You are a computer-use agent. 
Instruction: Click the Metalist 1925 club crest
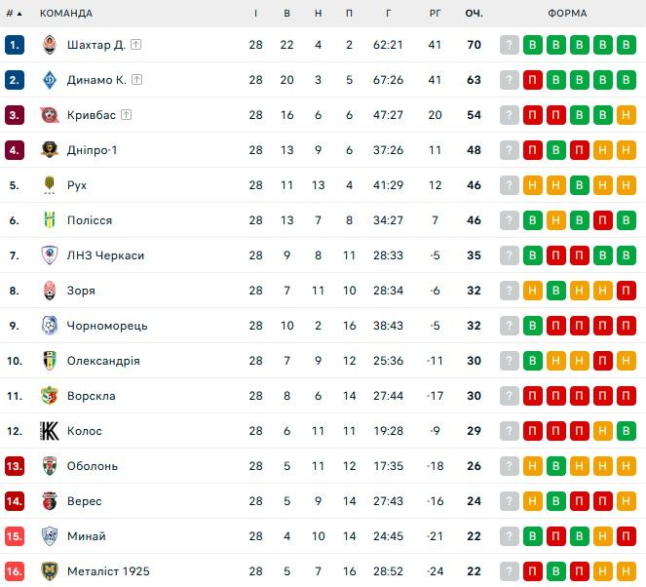[x=50, y=571]
